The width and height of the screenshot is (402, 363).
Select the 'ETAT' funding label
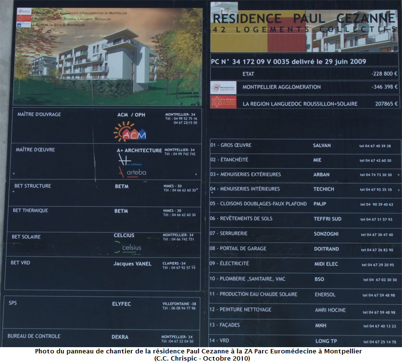point(248,74)
